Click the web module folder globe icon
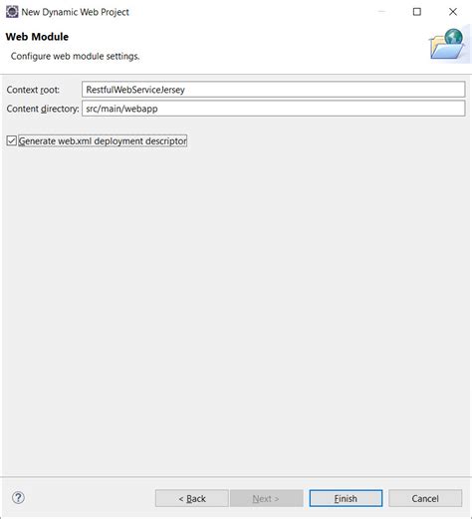 point(448,45)
